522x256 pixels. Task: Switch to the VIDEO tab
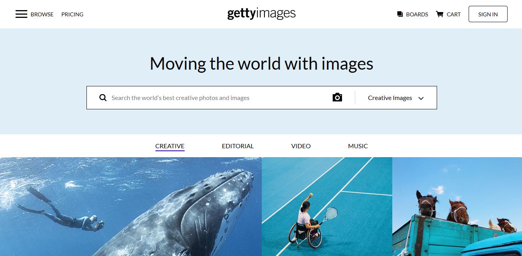(x=301, y=146)
